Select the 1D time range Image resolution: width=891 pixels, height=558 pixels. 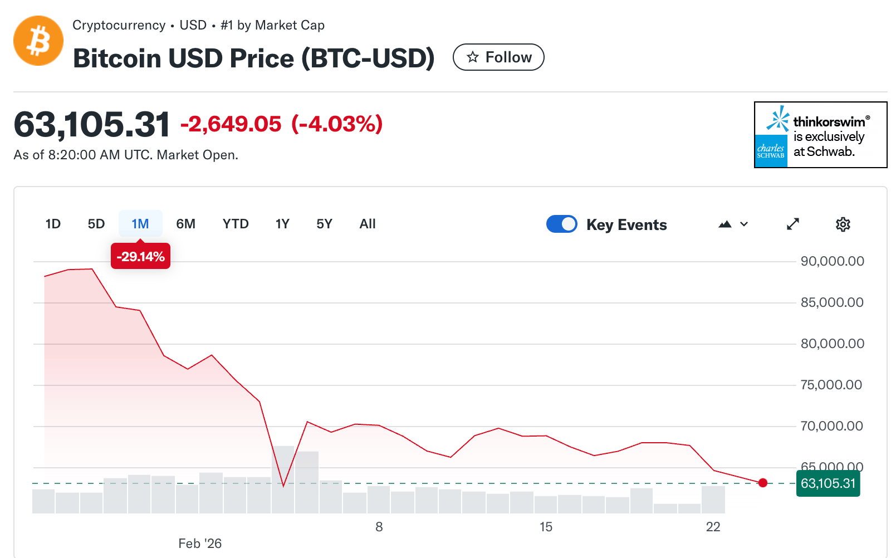53,224
